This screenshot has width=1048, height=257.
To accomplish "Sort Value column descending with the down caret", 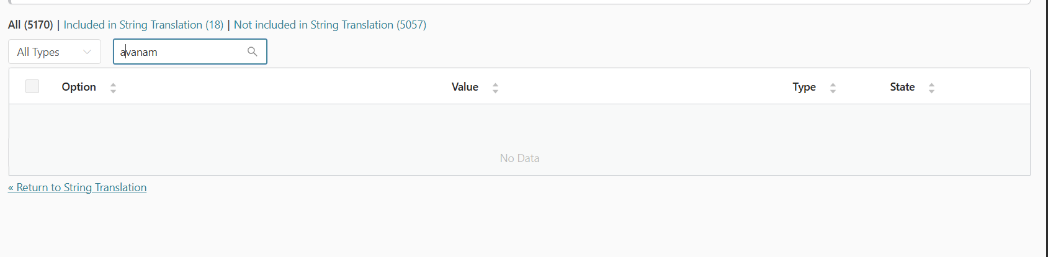I will coord(495,91).
